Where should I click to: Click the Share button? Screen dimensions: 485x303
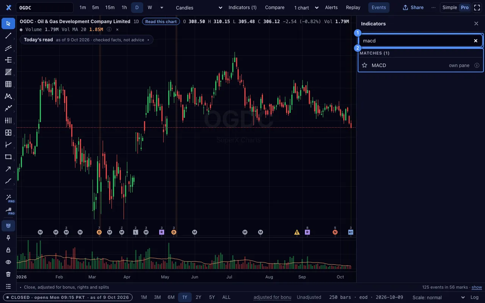pos(413,8)
